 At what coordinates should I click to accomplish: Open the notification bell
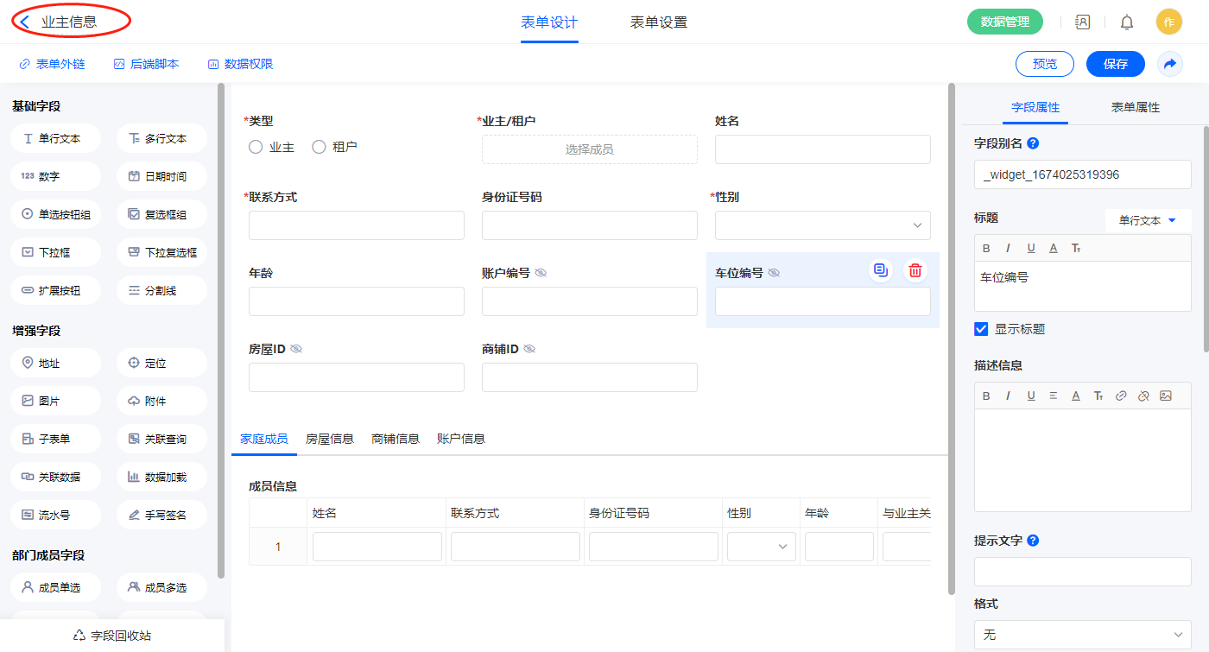[x=1126, y=22]
